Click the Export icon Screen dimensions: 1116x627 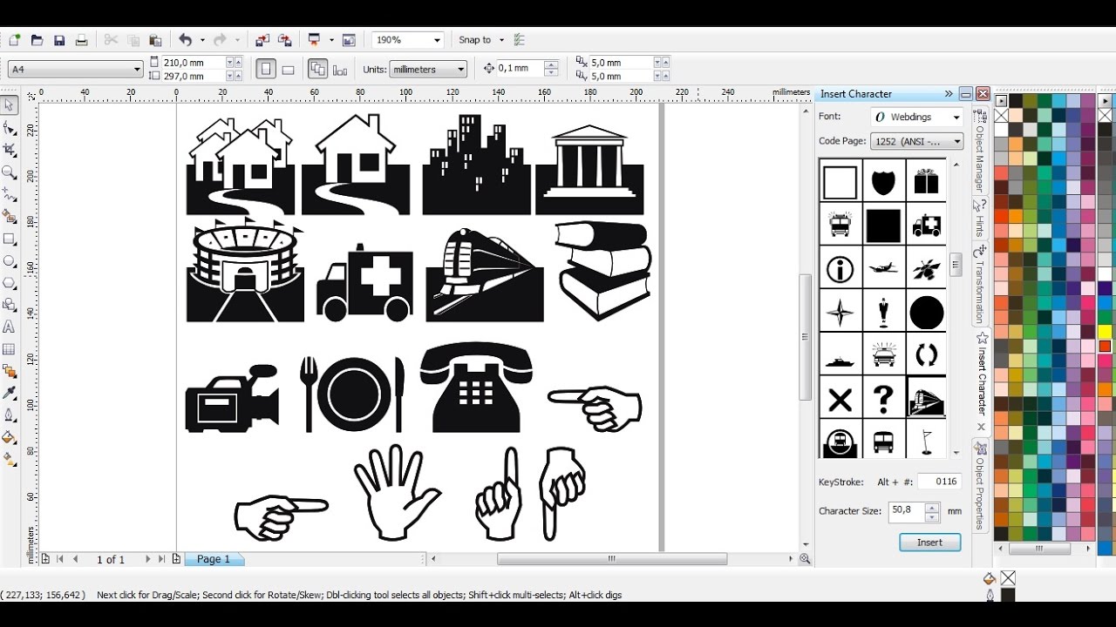(284, 40)
